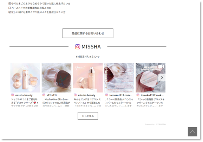Click the Instagram icon next to s12m12t

(x=44, y=95)
